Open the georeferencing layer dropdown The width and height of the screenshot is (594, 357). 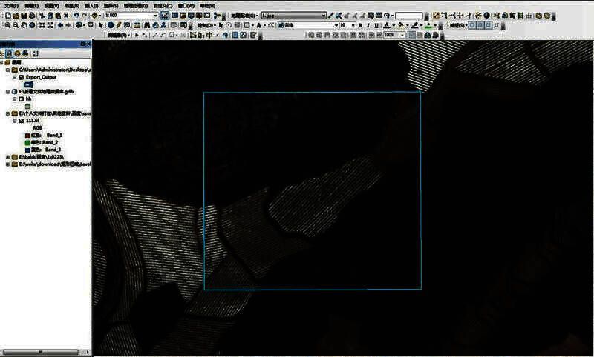coord(323,15)
